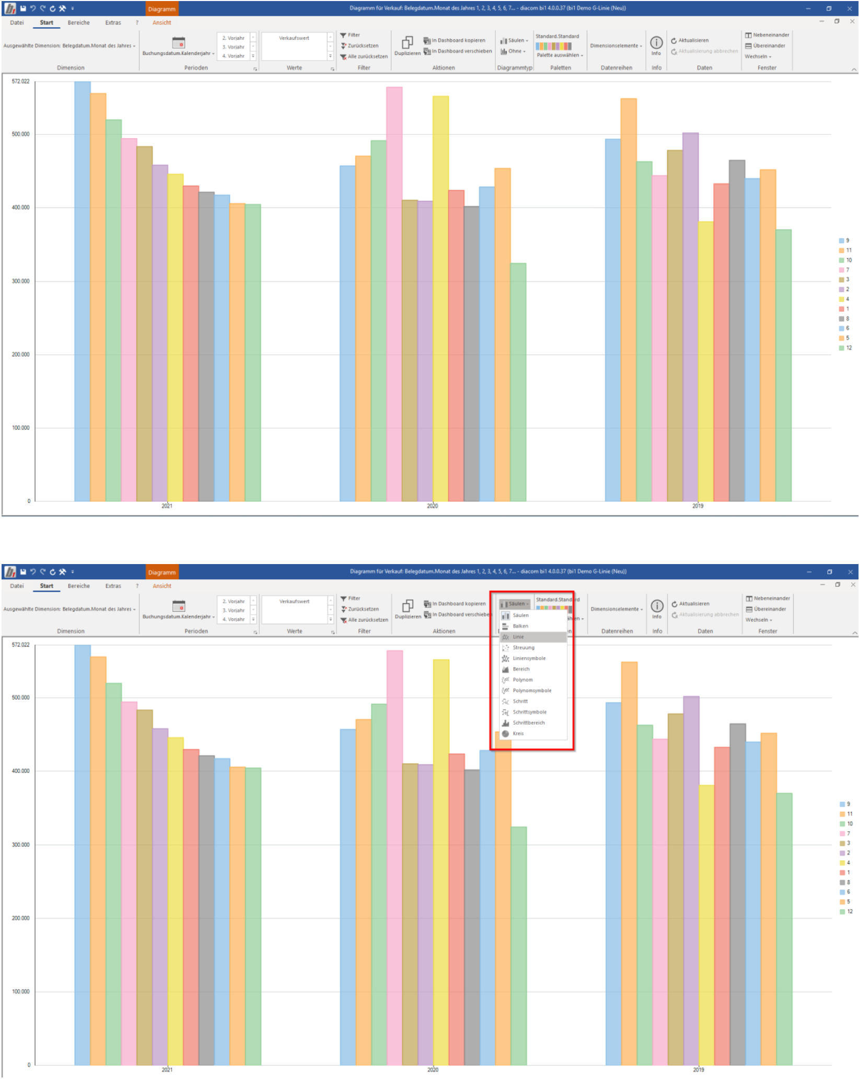Select Balken bar chart type from menu

(533, 626)
